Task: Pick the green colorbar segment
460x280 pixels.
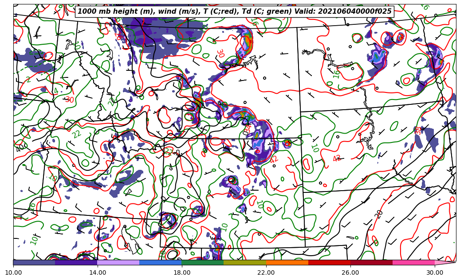Action: [x=203, y=262]
